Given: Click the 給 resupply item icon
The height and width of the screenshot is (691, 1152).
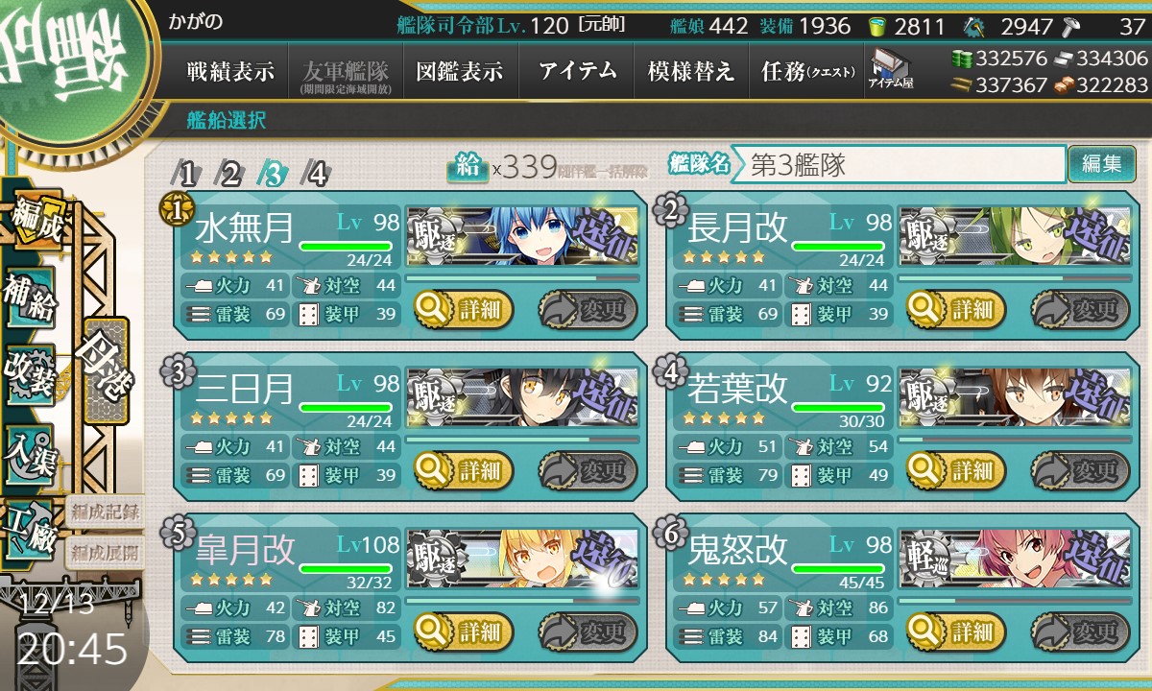Looking at the screenshot, I should tap(468, 167).
